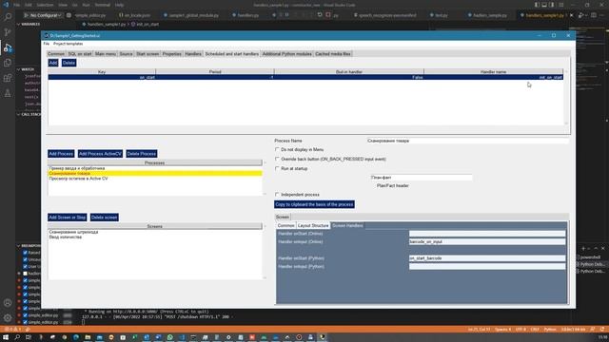Uncheck User Uncaught Exceptions breakpoint checkbox

[26, 266]
